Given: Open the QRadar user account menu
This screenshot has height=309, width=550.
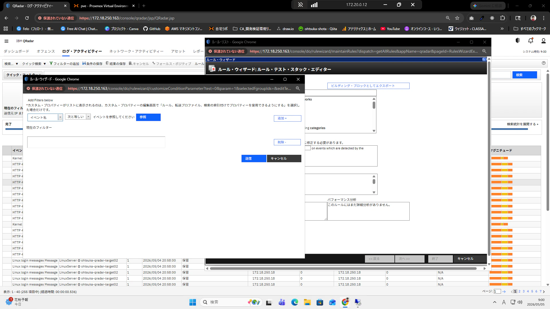Looking at the screenshot, I should point(543,41).
